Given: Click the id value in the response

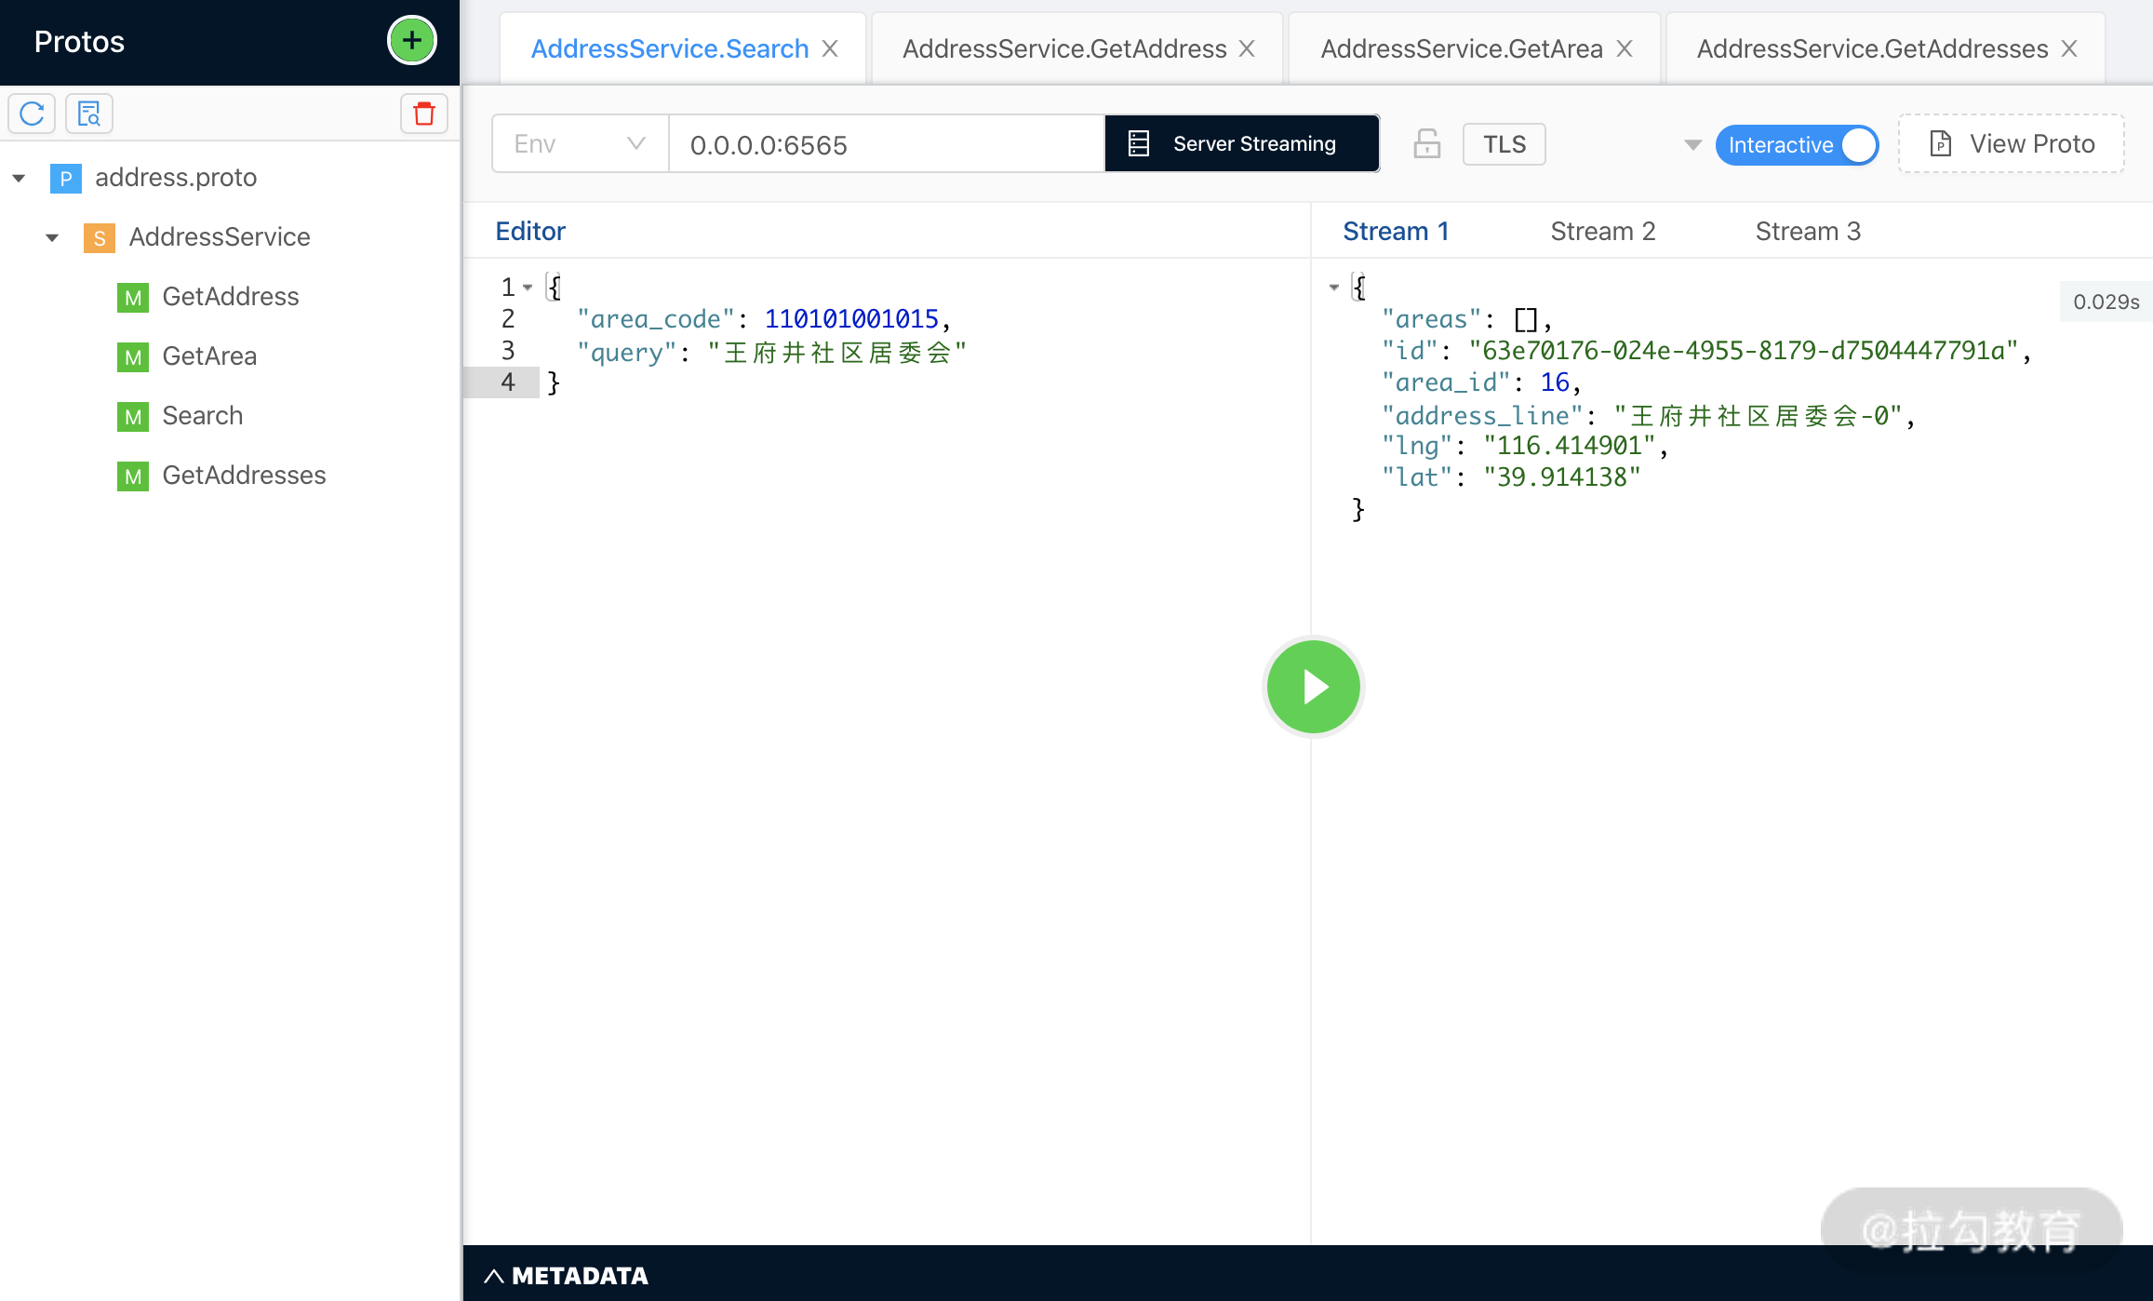Looking at the screenshot, I should pos(1744,351).
